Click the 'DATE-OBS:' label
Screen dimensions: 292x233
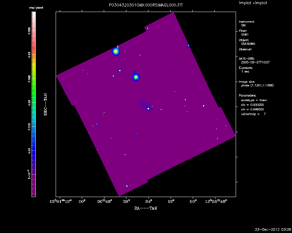(x=247, y=59)
